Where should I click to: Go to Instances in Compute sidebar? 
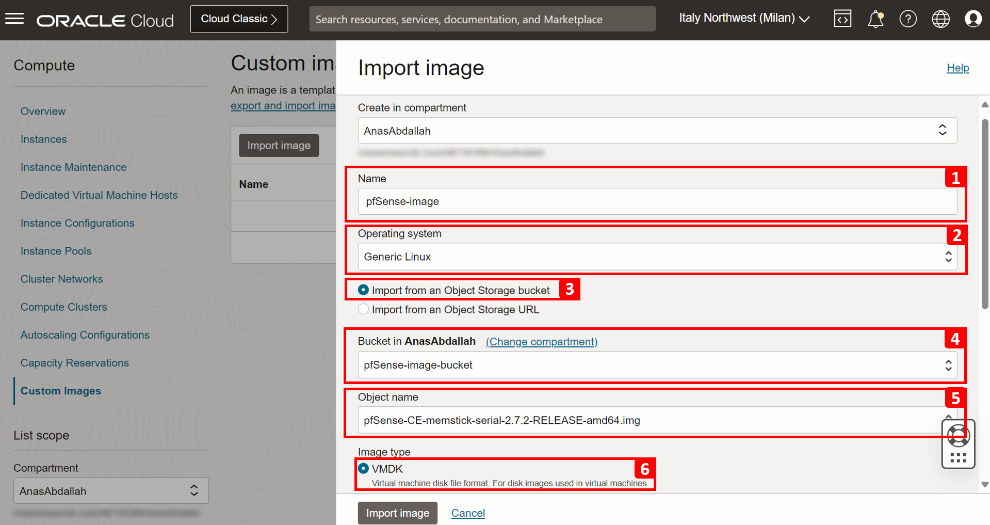44,139
